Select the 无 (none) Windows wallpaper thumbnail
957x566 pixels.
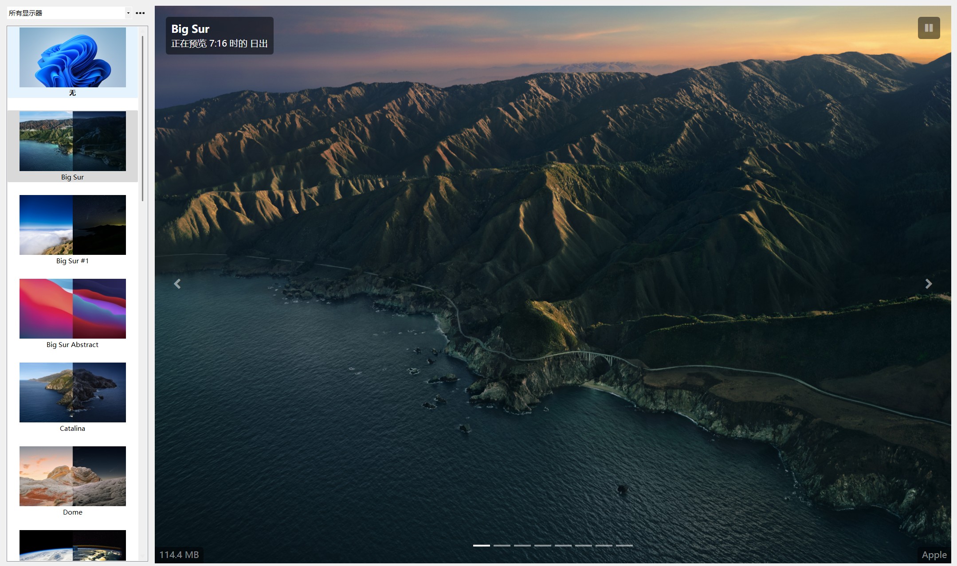click(x=72, y=58)
